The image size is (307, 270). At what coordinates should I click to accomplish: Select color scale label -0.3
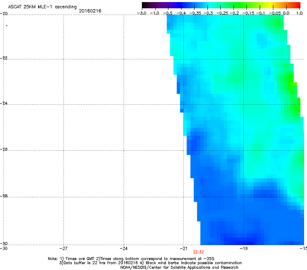[x=208, y=13]
